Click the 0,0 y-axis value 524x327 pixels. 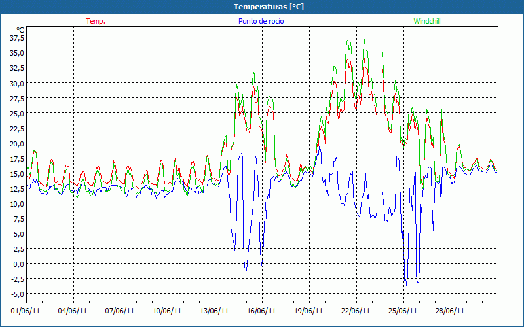click(x=19, y=264)
